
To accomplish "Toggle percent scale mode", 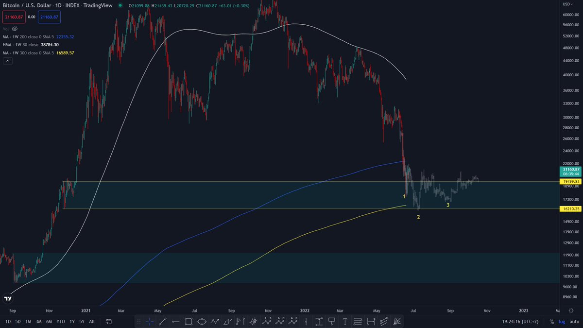I will click(x=551, y=321).
